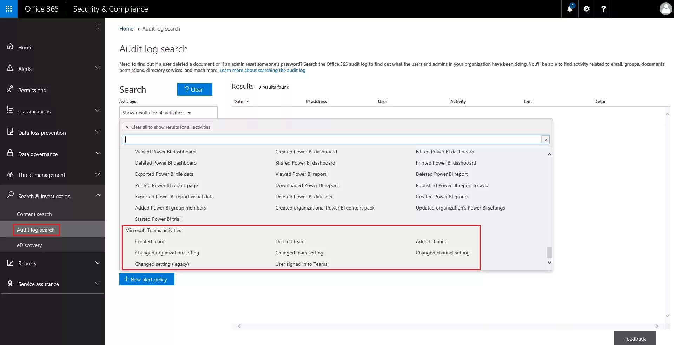Click the results horizontal scroll right arrow
The image size is (674, 345).
(x=657, y=326)
